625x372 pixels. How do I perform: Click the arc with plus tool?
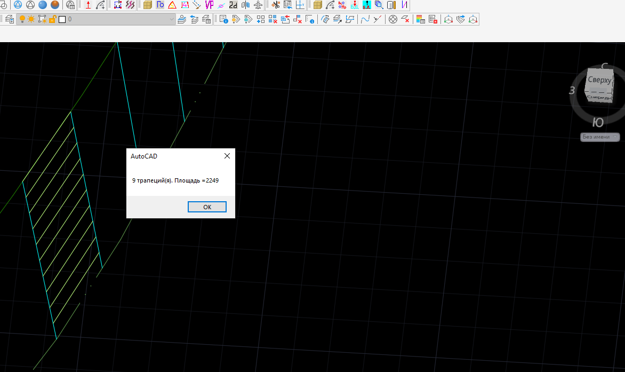(100, 5)
